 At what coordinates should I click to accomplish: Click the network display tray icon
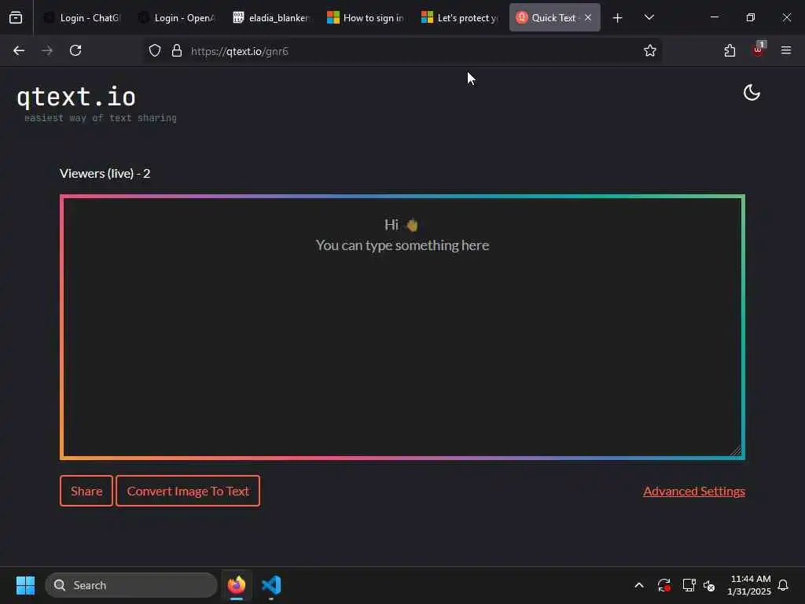coord(689,585)
